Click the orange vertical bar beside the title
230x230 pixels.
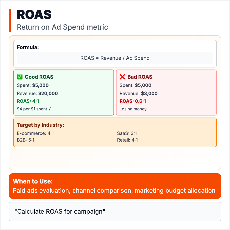[10, 20]
